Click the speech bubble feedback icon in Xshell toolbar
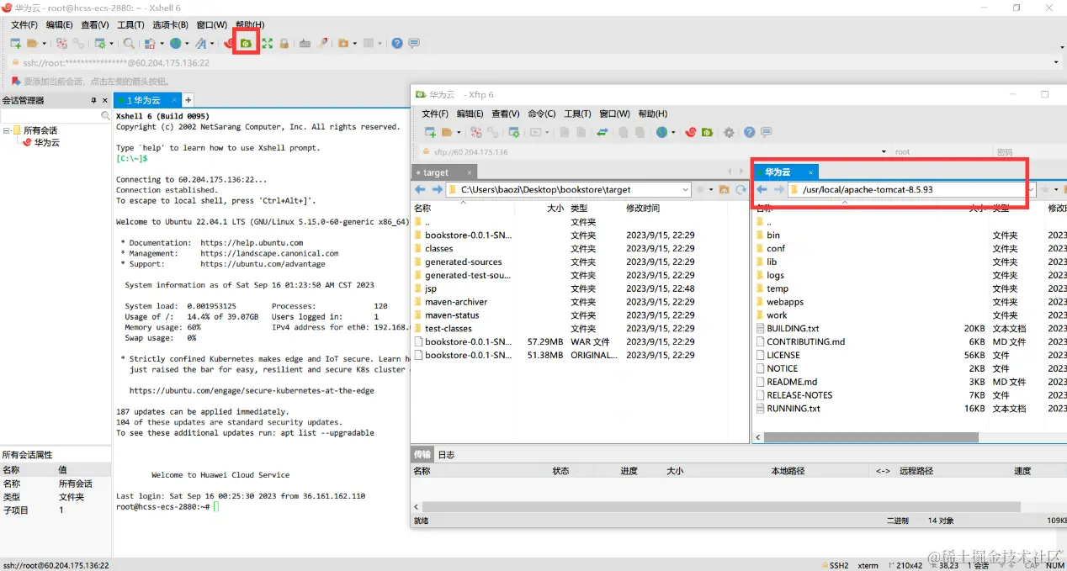 click(413, 43)
